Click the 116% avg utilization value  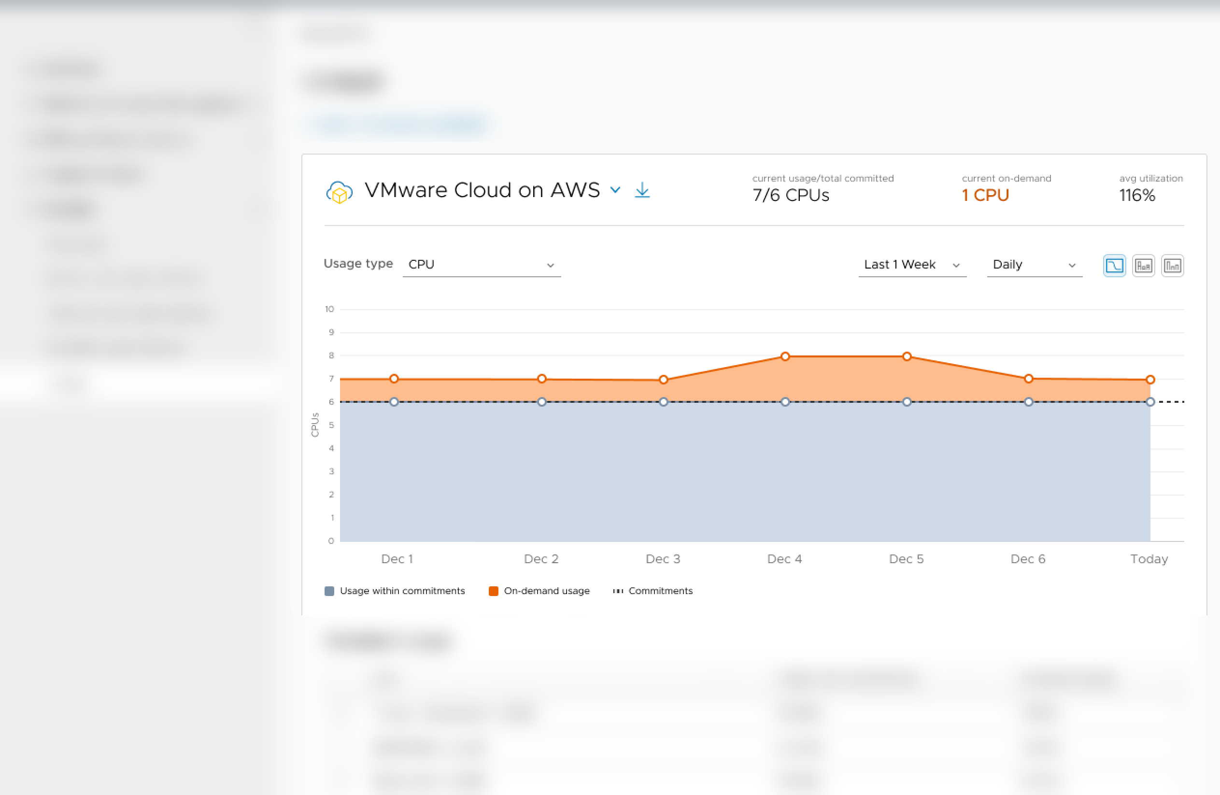click(1137, 195)
